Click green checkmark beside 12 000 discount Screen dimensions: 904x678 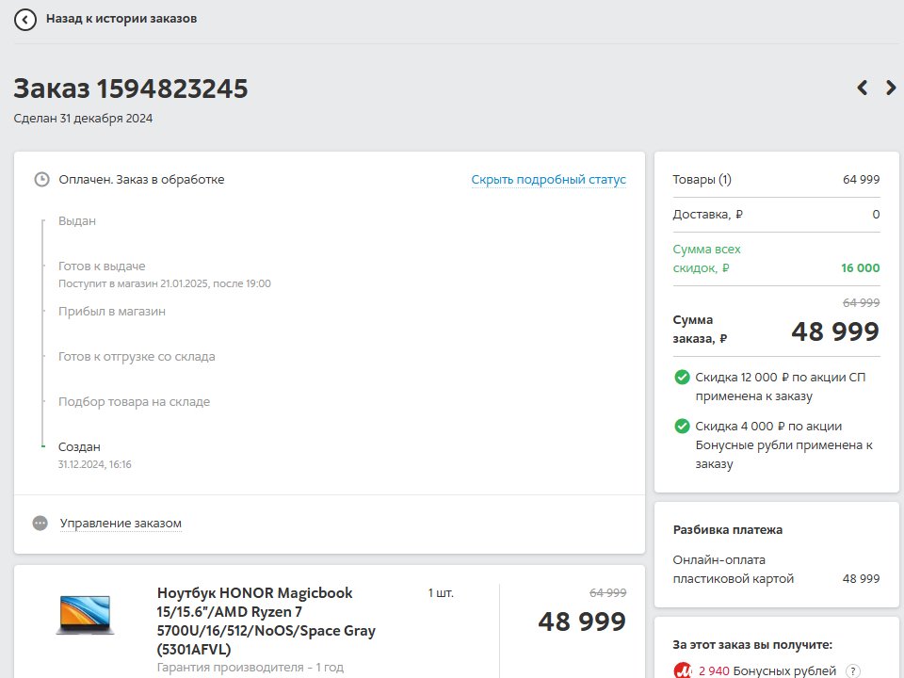click(682, 377)
